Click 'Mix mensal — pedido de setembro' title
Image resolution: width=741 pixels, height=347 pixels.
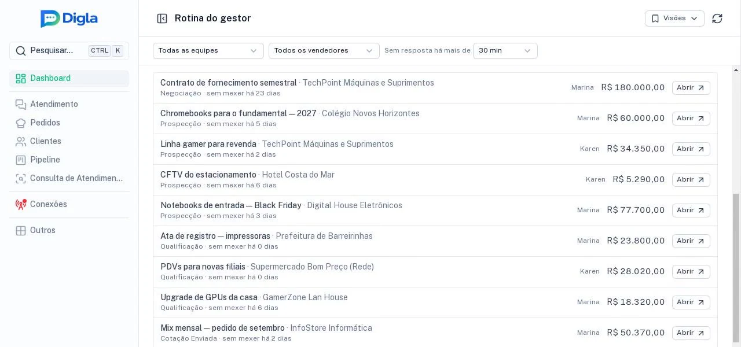(222, 328)
